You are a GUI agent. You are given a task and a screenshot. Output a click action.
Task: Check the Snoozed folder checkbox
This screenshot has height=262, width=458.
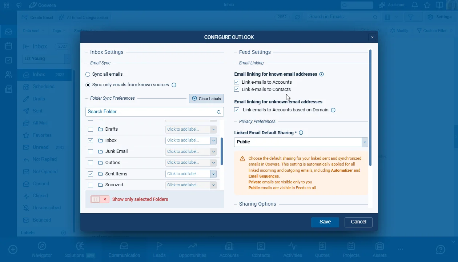click(x=91, y=185)
